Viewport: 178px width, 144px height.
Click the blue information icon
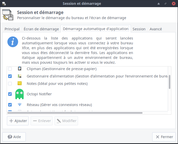pyautogui.click(x=13, y=42)
